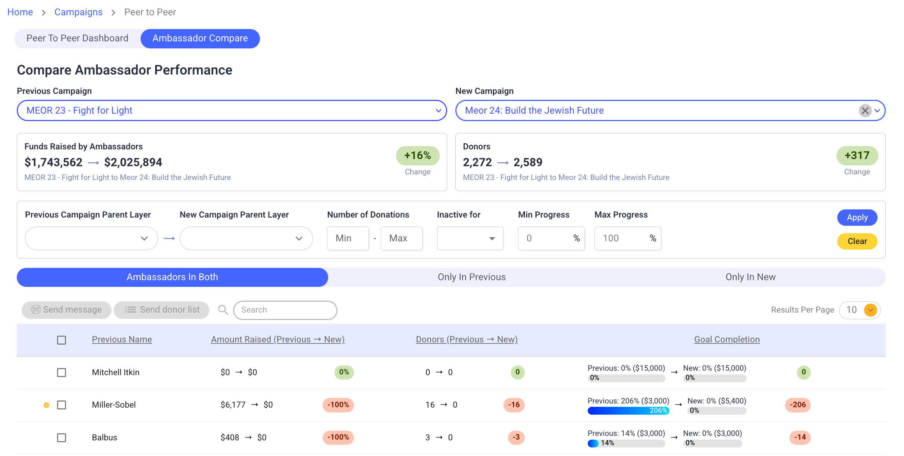
Task: Sort by Goal Completion column header
Action: click(726, 339)
